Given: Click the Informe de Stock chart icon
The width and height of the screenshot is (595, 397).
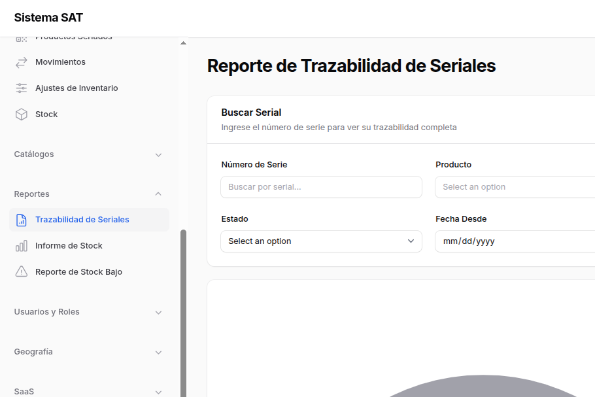Looking at the screenshot, I should coord(22,246).
